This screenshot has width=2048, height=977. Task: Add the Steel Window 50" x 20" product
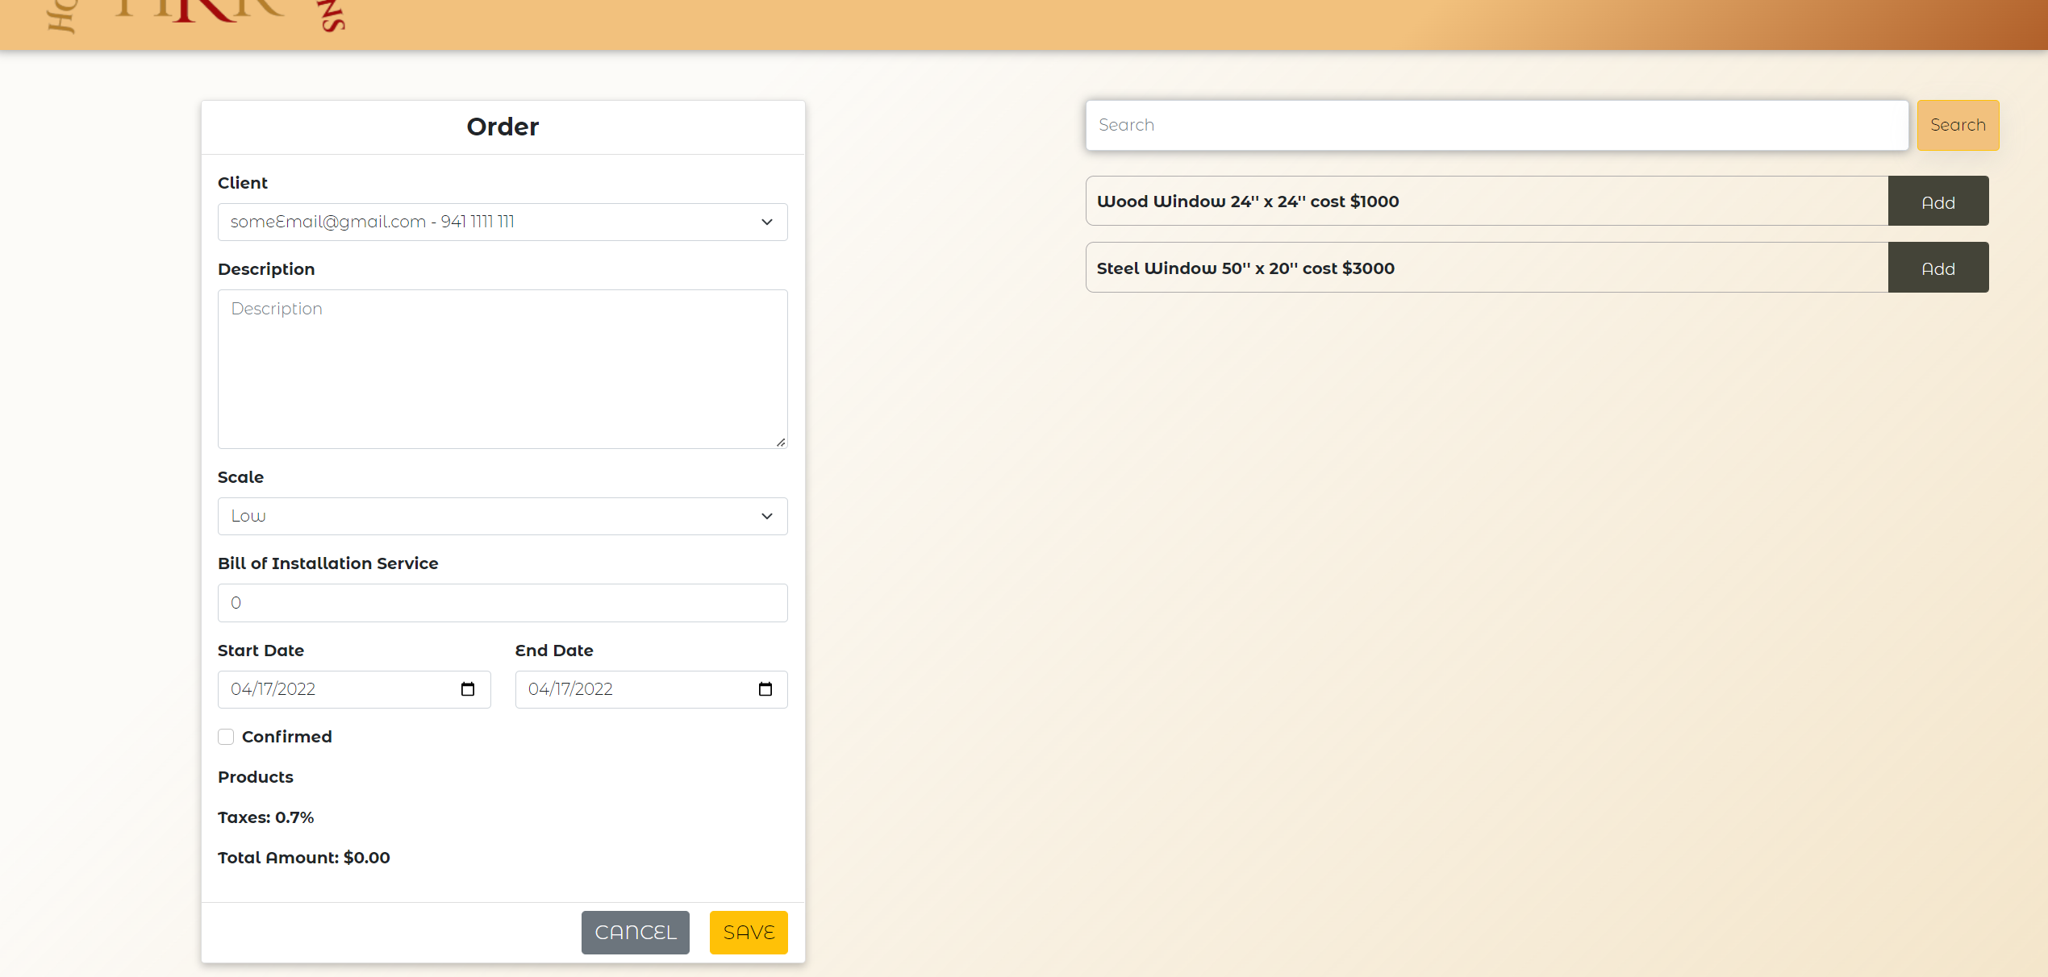click(x=1937, y=268)
